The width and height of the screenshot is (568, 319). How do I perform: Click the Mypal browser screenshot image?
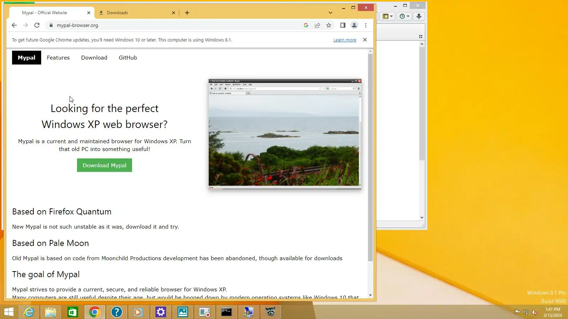(285, 134)
